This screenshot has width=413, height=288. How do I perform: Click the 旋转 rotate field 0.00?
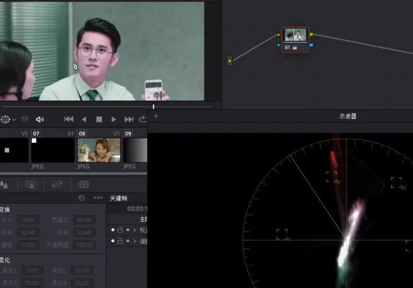(x=28, y=245)
